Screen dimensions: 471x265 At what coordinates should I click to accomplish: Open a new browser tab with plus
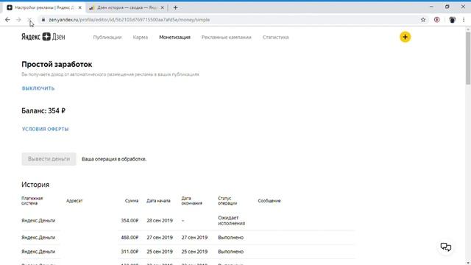click(175, 8)
